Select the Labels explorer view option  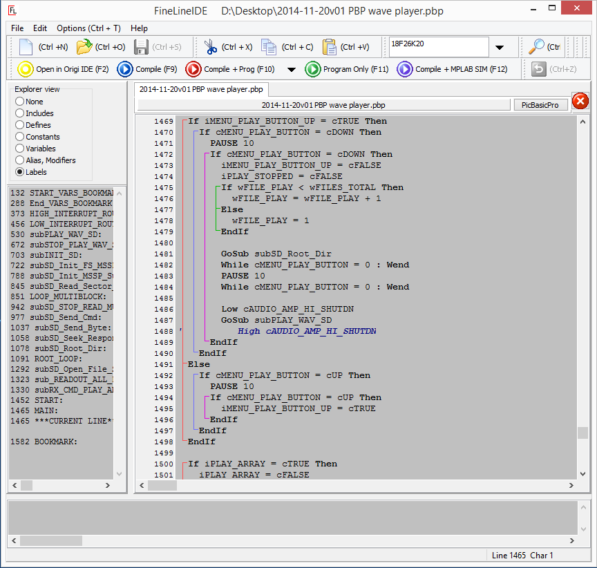(20, 172)
